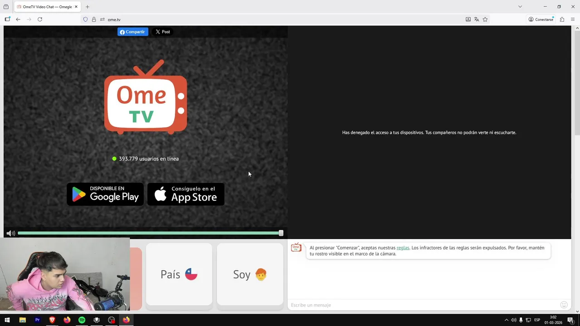Open site permissions icon in address bar

pos(102,19)
